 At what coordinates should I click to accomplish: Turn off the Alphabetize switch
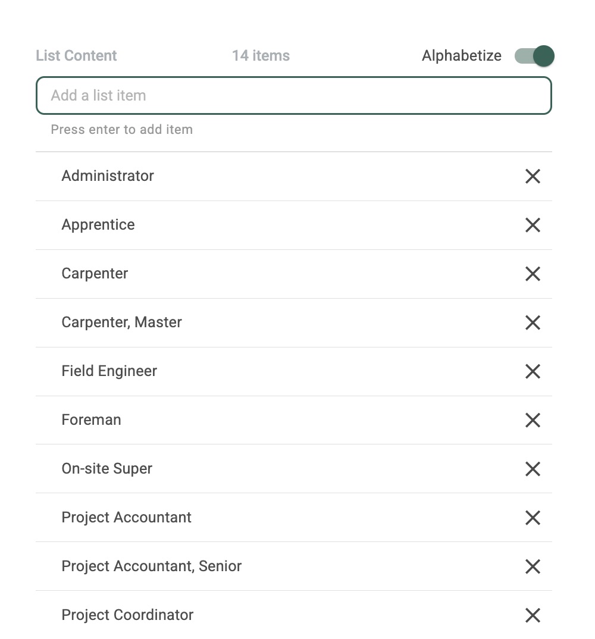(535, 56)
